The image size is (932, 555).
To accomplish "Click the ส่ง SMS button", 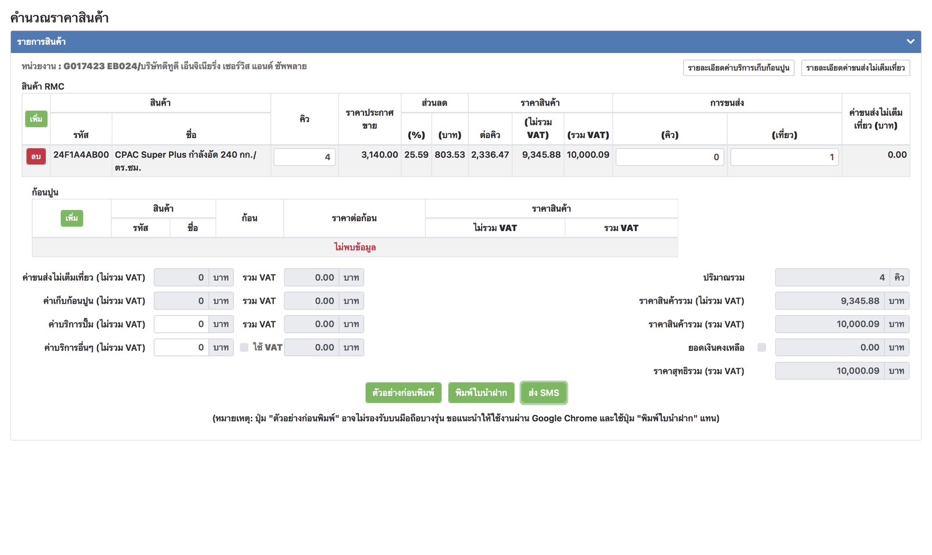I will point(544,393).
